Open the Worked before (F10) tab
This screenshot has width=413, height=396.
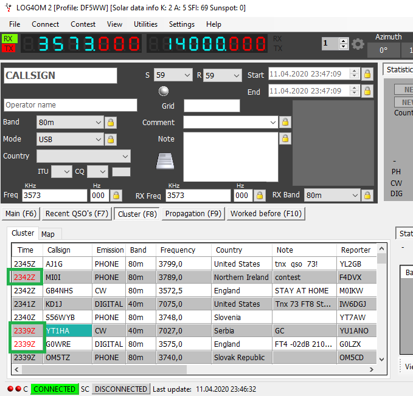pos(266,214)
